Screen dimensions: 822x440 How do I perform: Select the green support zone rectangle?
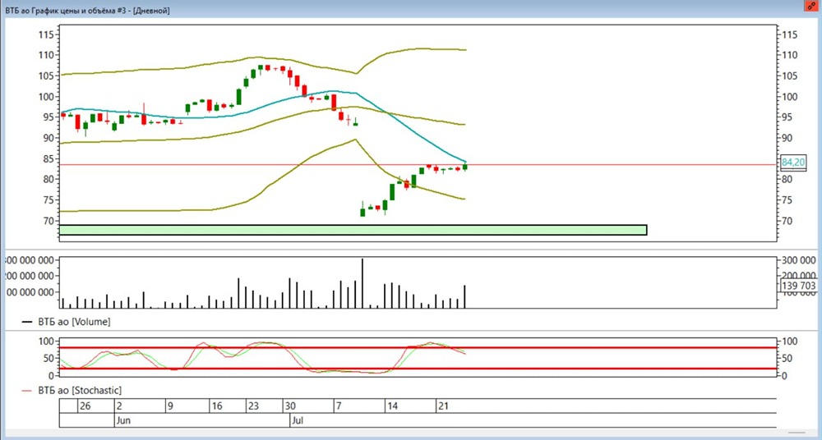353,230
